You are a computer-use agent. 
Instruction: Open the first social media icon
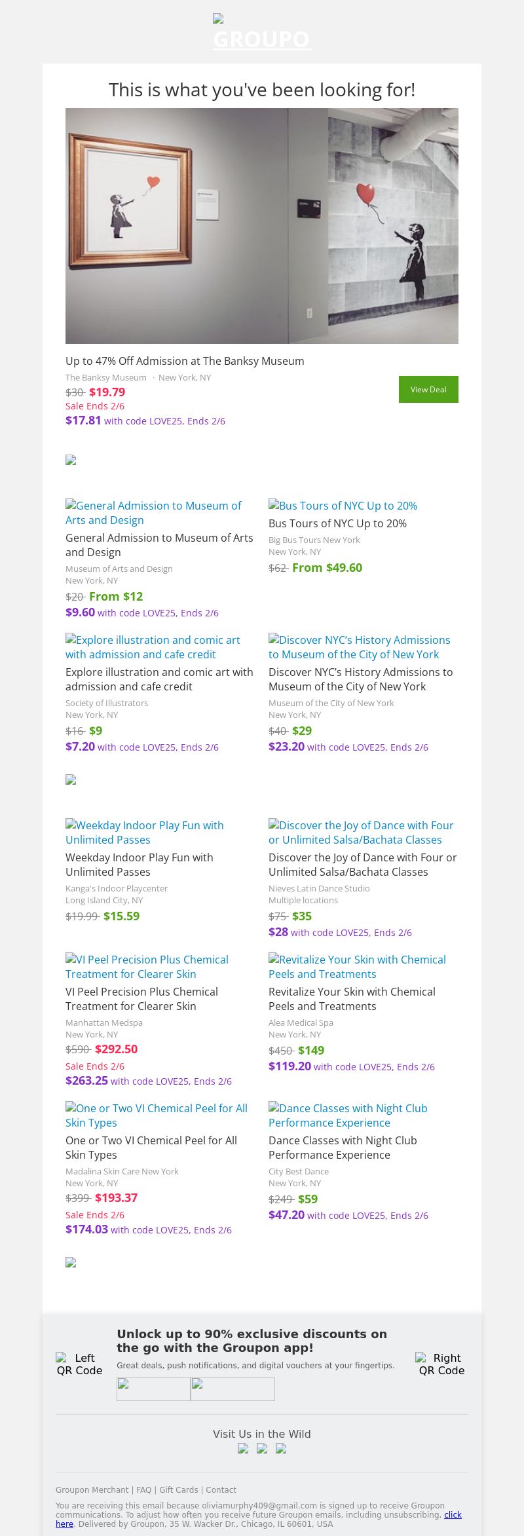pyautogui.click(x=243, y=1448)
